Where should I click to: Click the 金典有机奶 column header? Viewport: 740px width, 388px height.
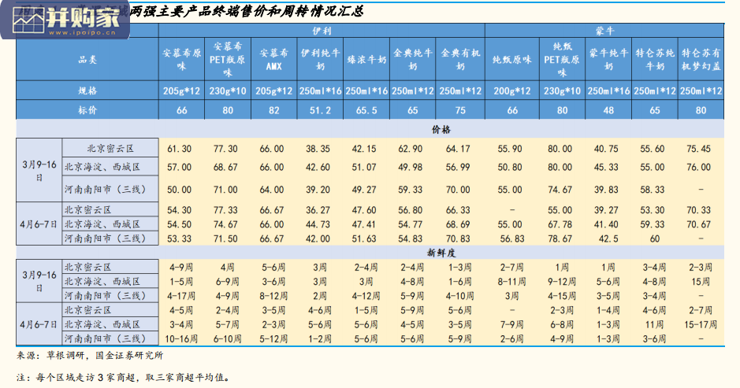[x=460, y=59]
